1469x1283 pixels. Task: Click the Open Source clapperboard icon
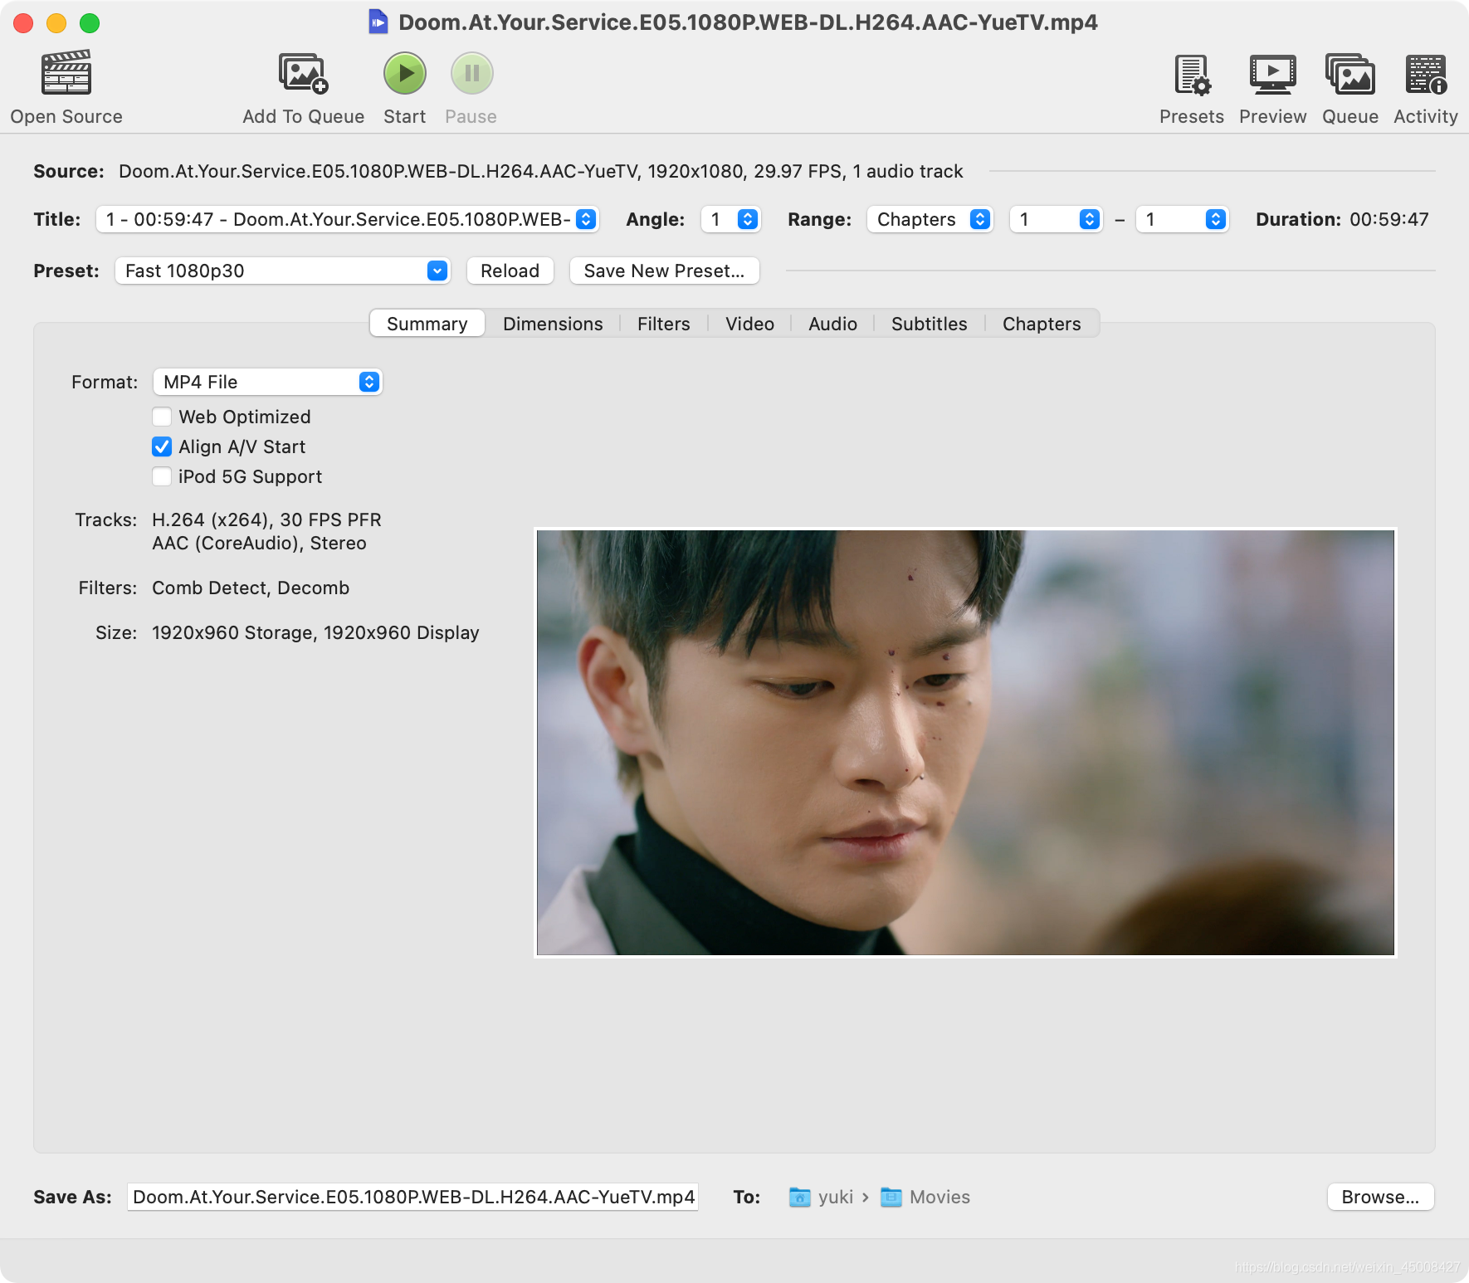tap(66, 72)
